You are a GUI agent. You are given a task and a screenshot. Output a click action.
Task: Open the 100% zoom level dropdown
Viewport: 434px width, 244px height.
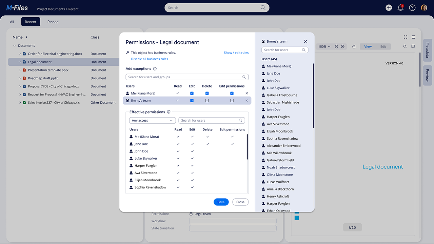[324, 46]
